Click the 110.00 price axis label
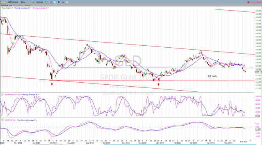The height and width of the screenshot is (145, 262). pos(258,89)
